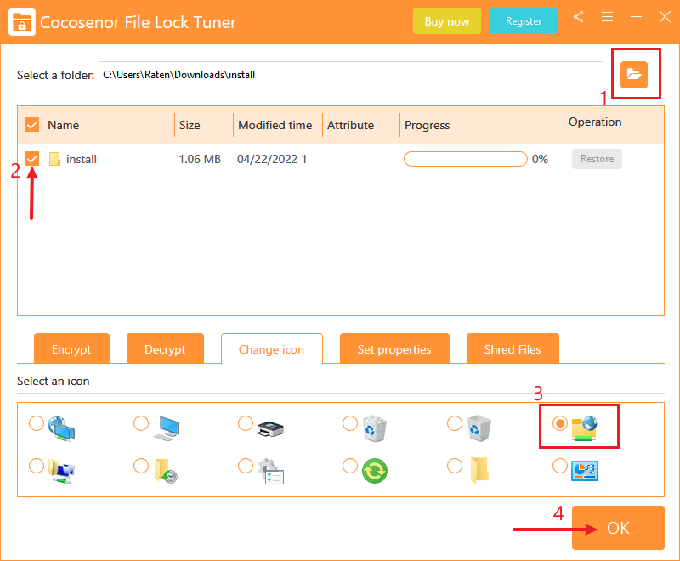Open the Set properties tab

(394, 348)
